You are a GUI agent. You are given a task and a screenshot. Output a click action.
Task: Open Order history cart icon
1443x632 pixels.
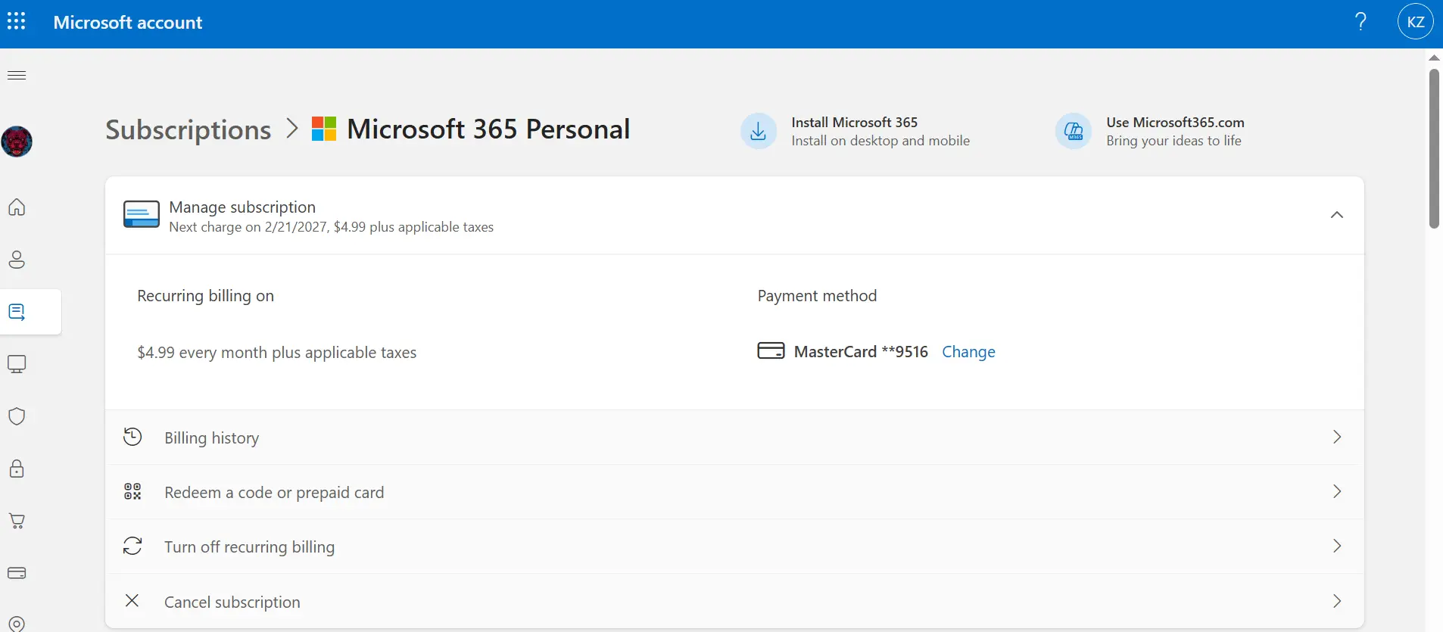point(17,521)
